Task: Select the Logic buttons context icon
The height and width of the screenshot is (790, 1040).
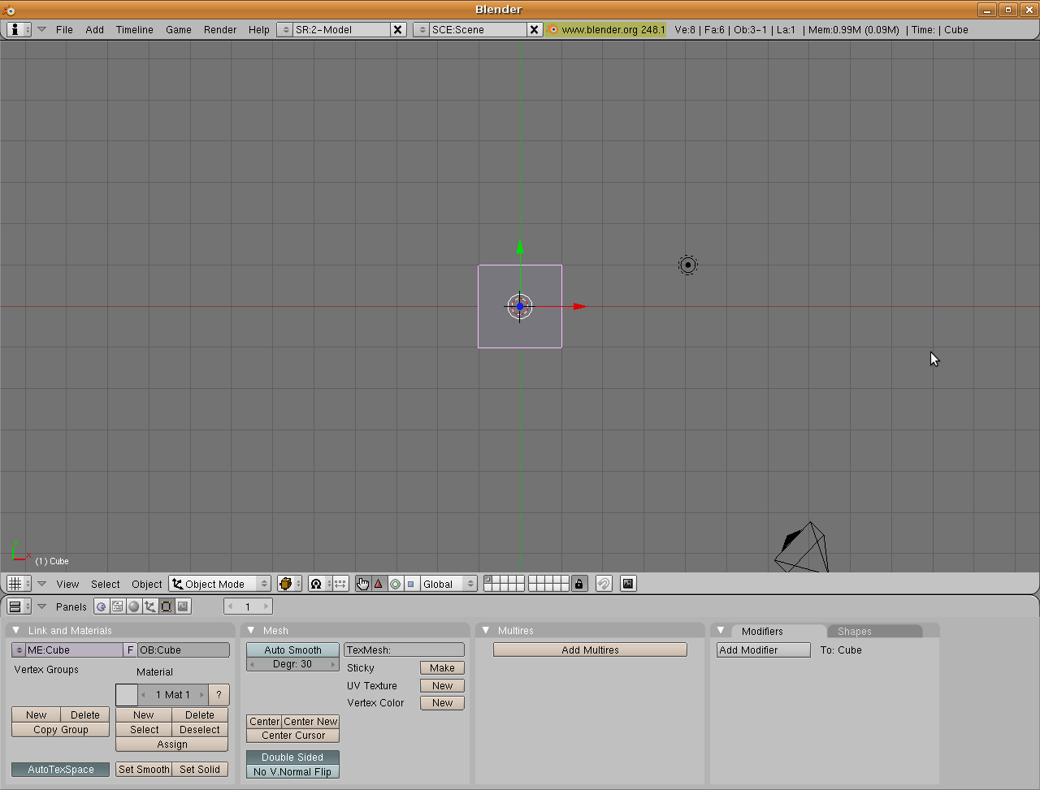Action: 102,607
